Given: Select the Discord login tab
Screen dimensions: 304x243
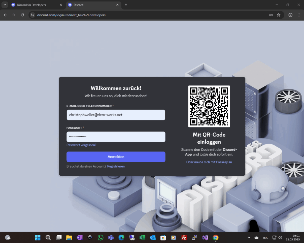Looking at the screenshot, I should 94,5.
